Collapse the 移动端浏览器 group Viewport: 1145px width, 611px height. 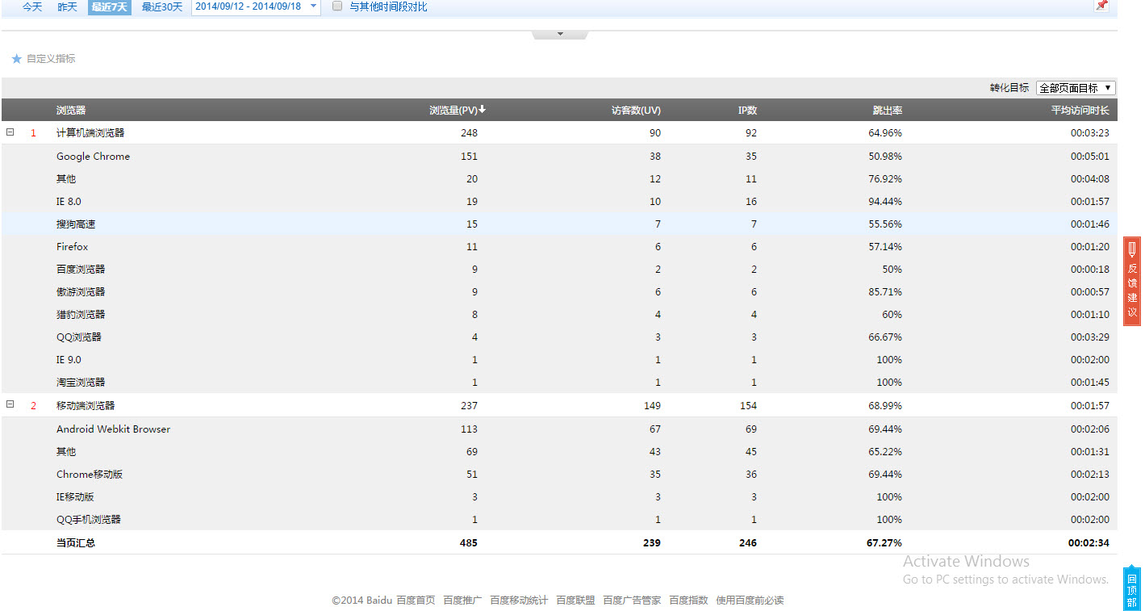point(10,405)
